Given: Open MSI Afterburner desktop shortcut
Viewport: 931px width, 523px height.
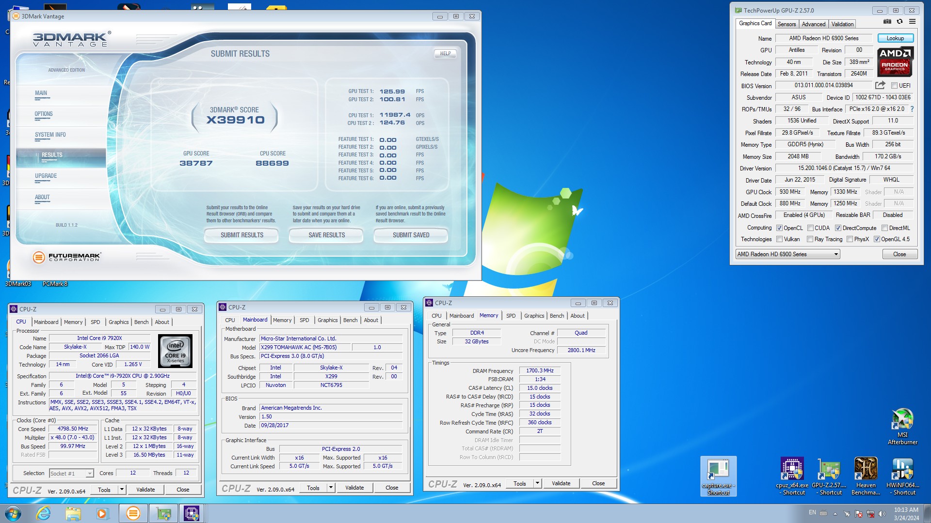Looking at the screenshot, I should (902, 426).
